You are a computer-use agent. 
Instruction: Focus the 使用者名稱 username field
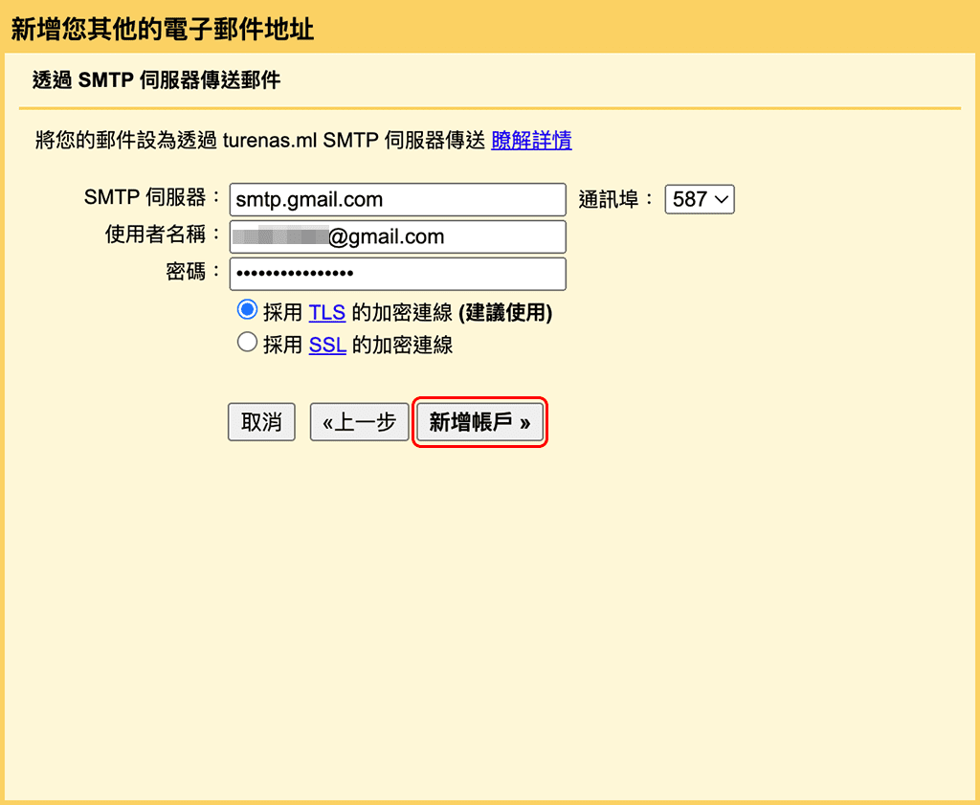(x=397, y=236)
